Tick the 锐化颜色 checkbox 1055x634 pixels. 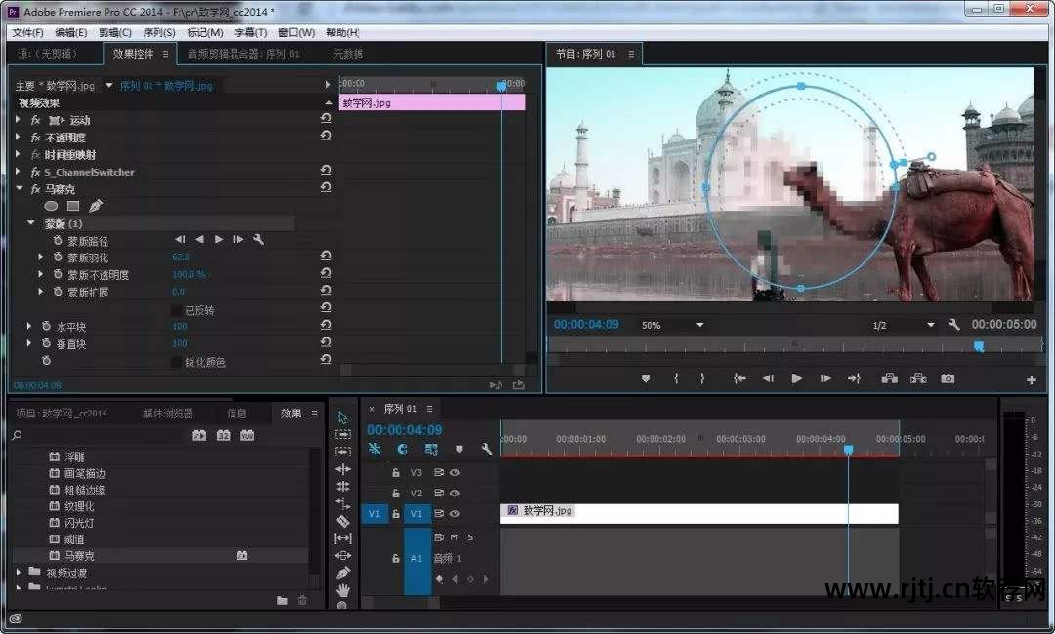click(176, 362)
